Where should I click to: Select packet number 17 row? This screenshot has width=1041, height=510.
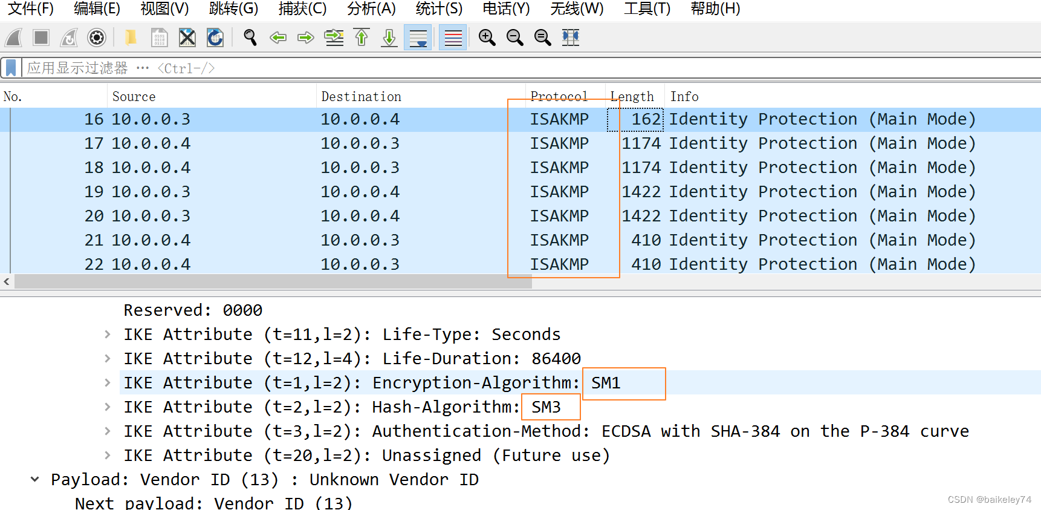[520, 143]
